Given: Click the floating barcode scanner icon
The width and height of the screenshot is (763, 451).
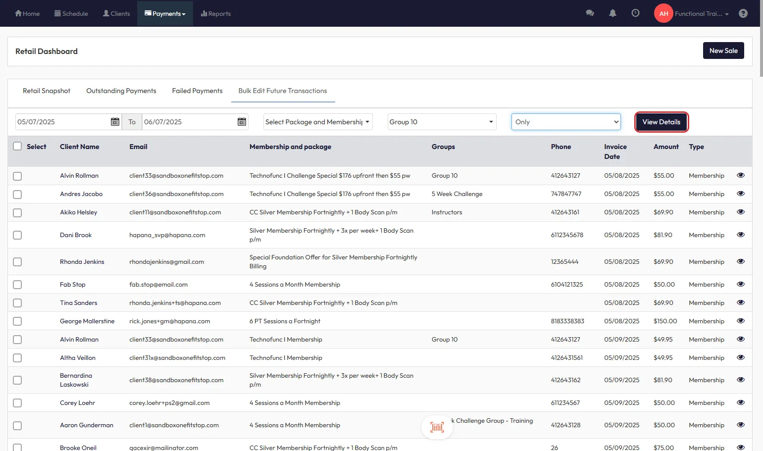Looking at the screenshot, I should pos(437,427).
